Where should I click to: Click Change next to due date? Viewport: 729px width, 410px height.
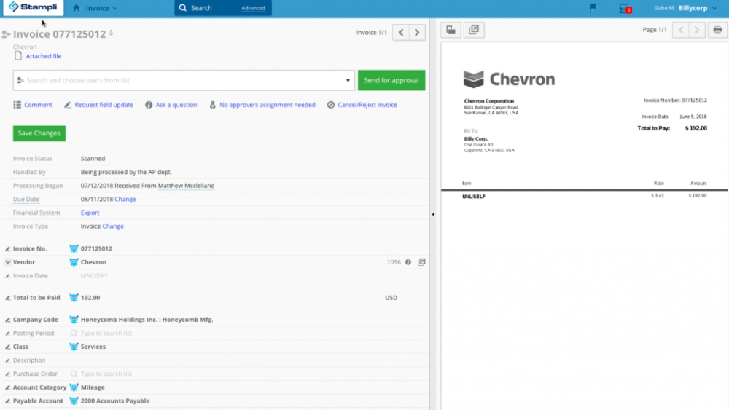pos(125,199)
